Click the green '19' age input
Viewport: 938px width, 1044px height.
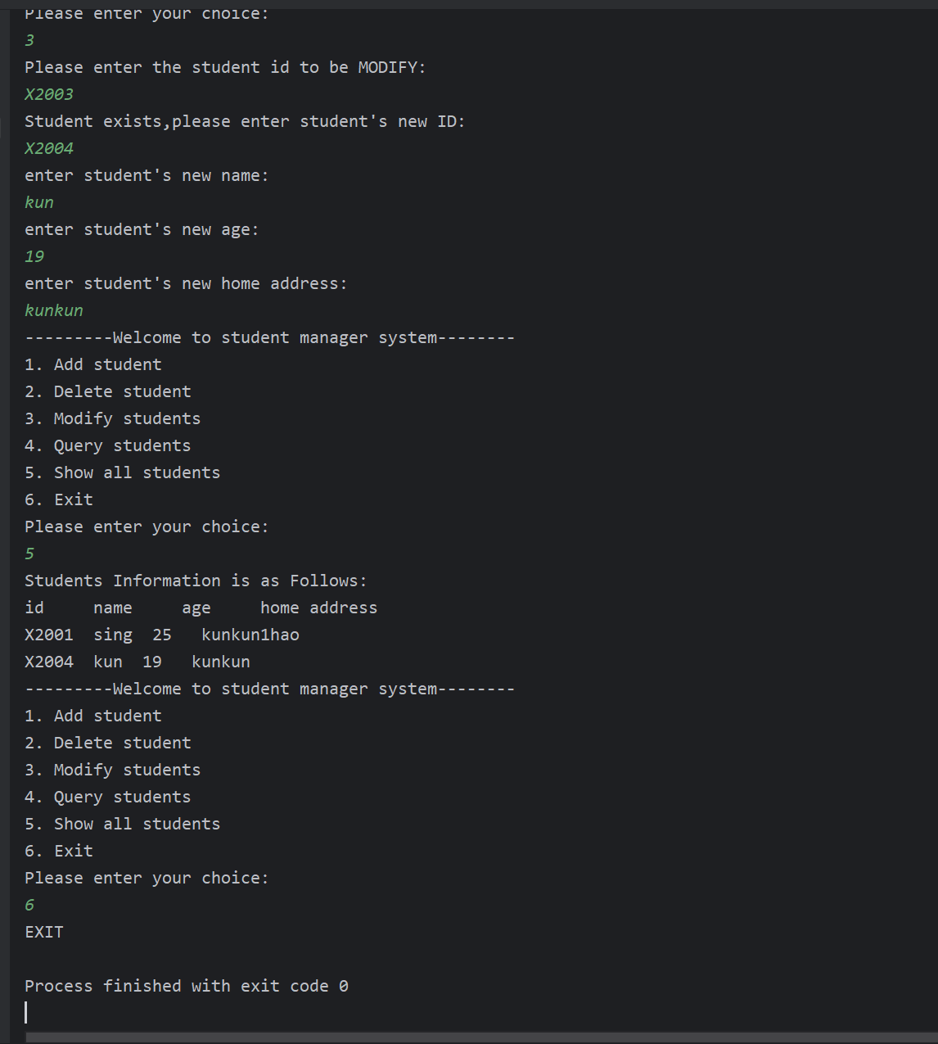[34, 256]
